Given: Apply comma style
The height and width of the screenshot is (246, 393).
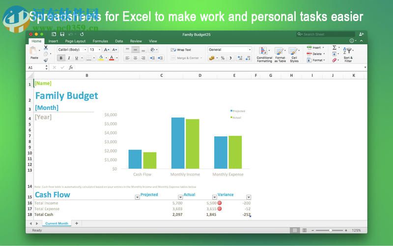Looking at the screenshot, I should click(230, 58).
